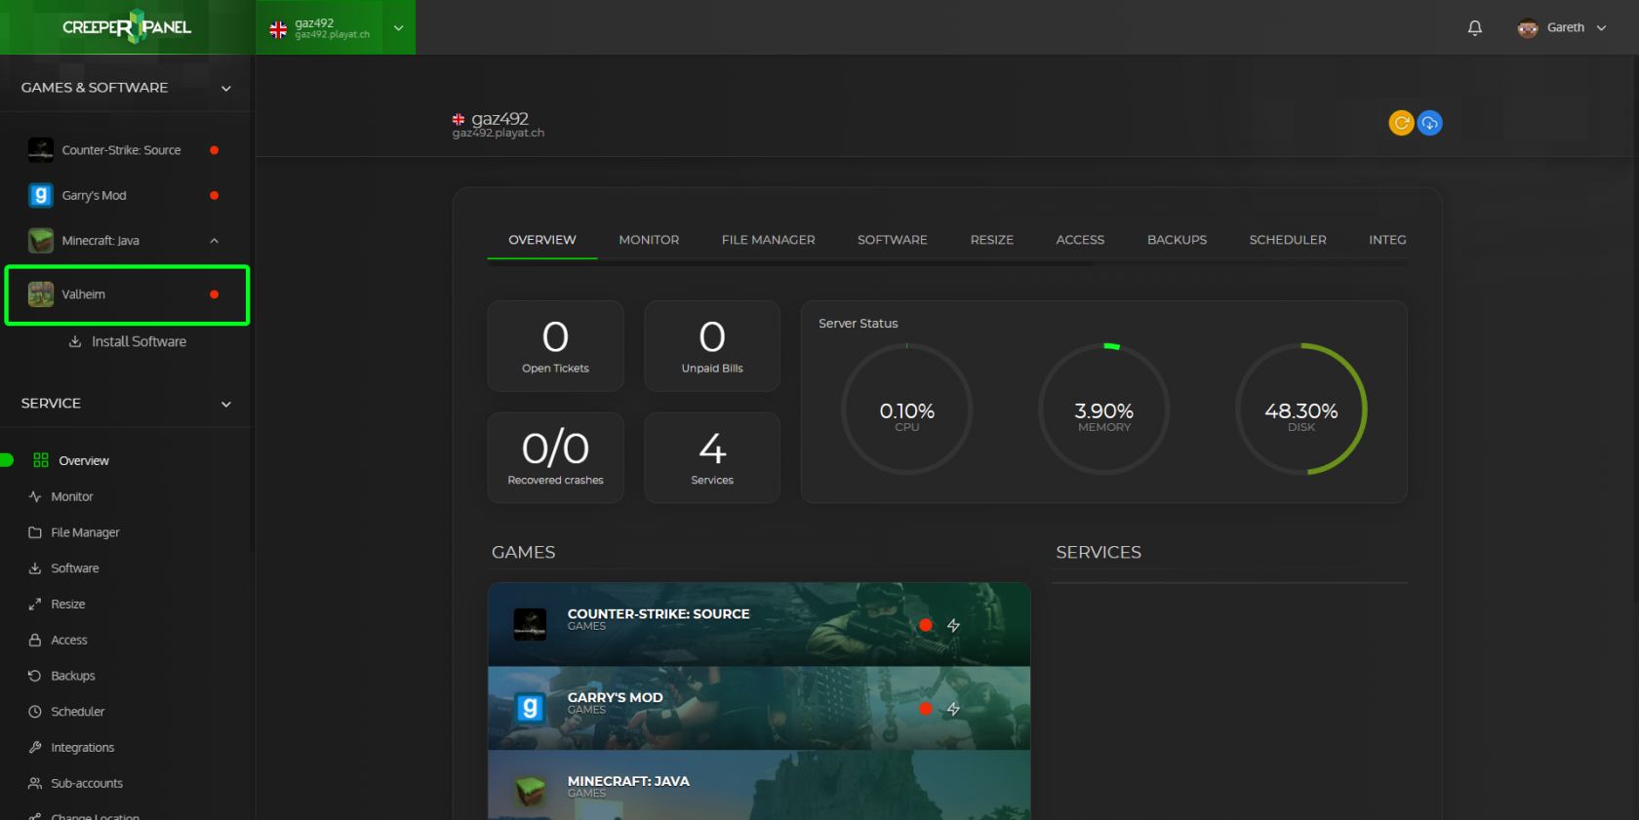Switch to the Overview tab
This screenshot has width=1639, height=820.
(542, 240)
